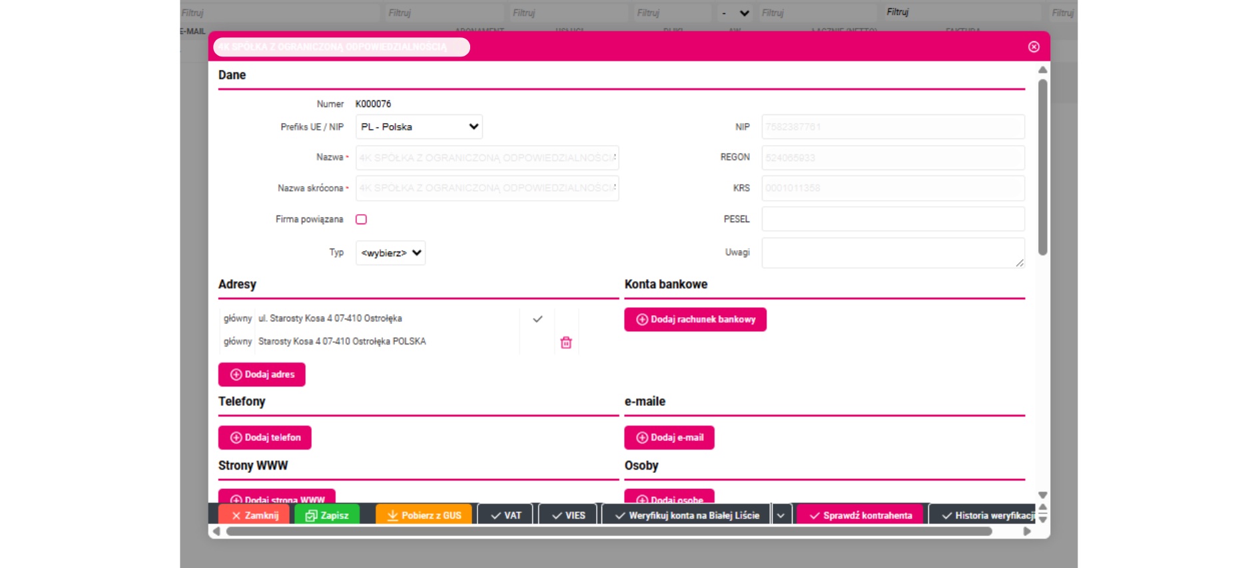Click the KRS input field
1258x568 pixels.
[x=893, y=188]
